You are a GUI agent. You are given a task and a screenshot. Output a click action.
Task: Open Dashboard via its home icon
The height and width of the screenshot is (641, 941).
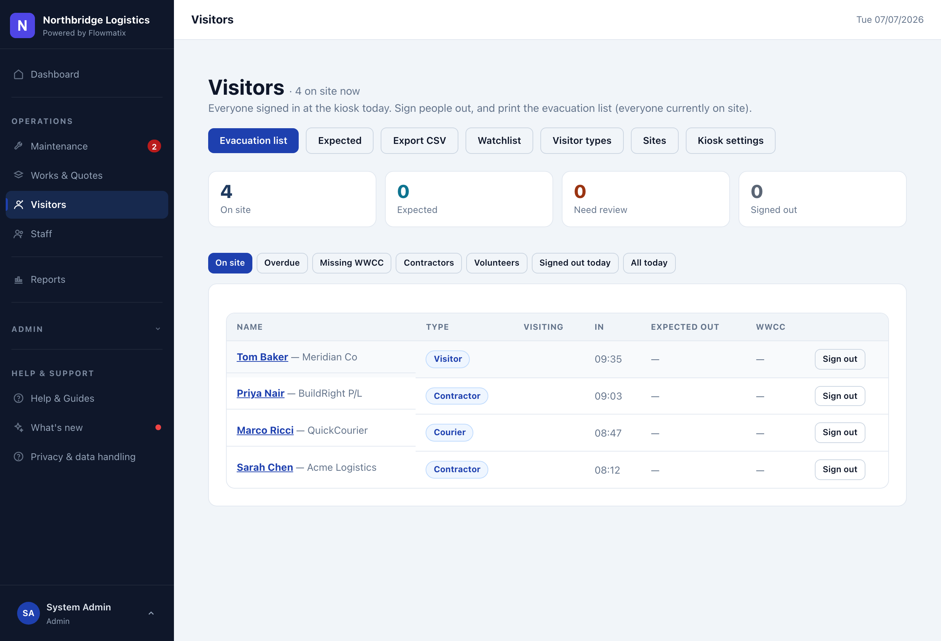tap(19, 74)
